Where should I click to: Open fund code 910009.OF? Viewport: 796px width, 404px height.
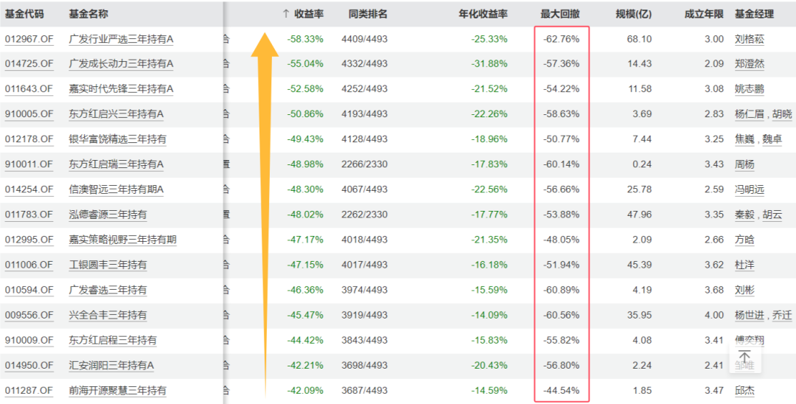[29, 341]
